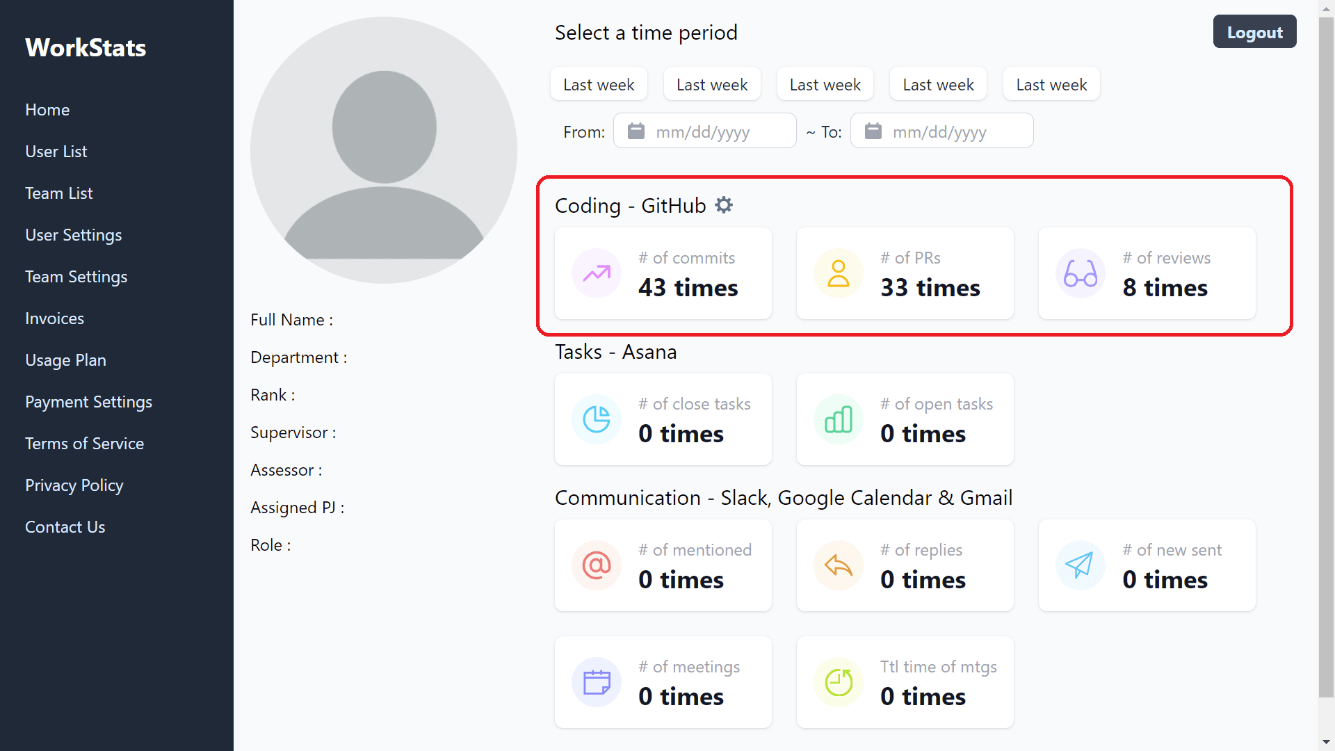Click the 'Rank :' label

pos(273,395)
